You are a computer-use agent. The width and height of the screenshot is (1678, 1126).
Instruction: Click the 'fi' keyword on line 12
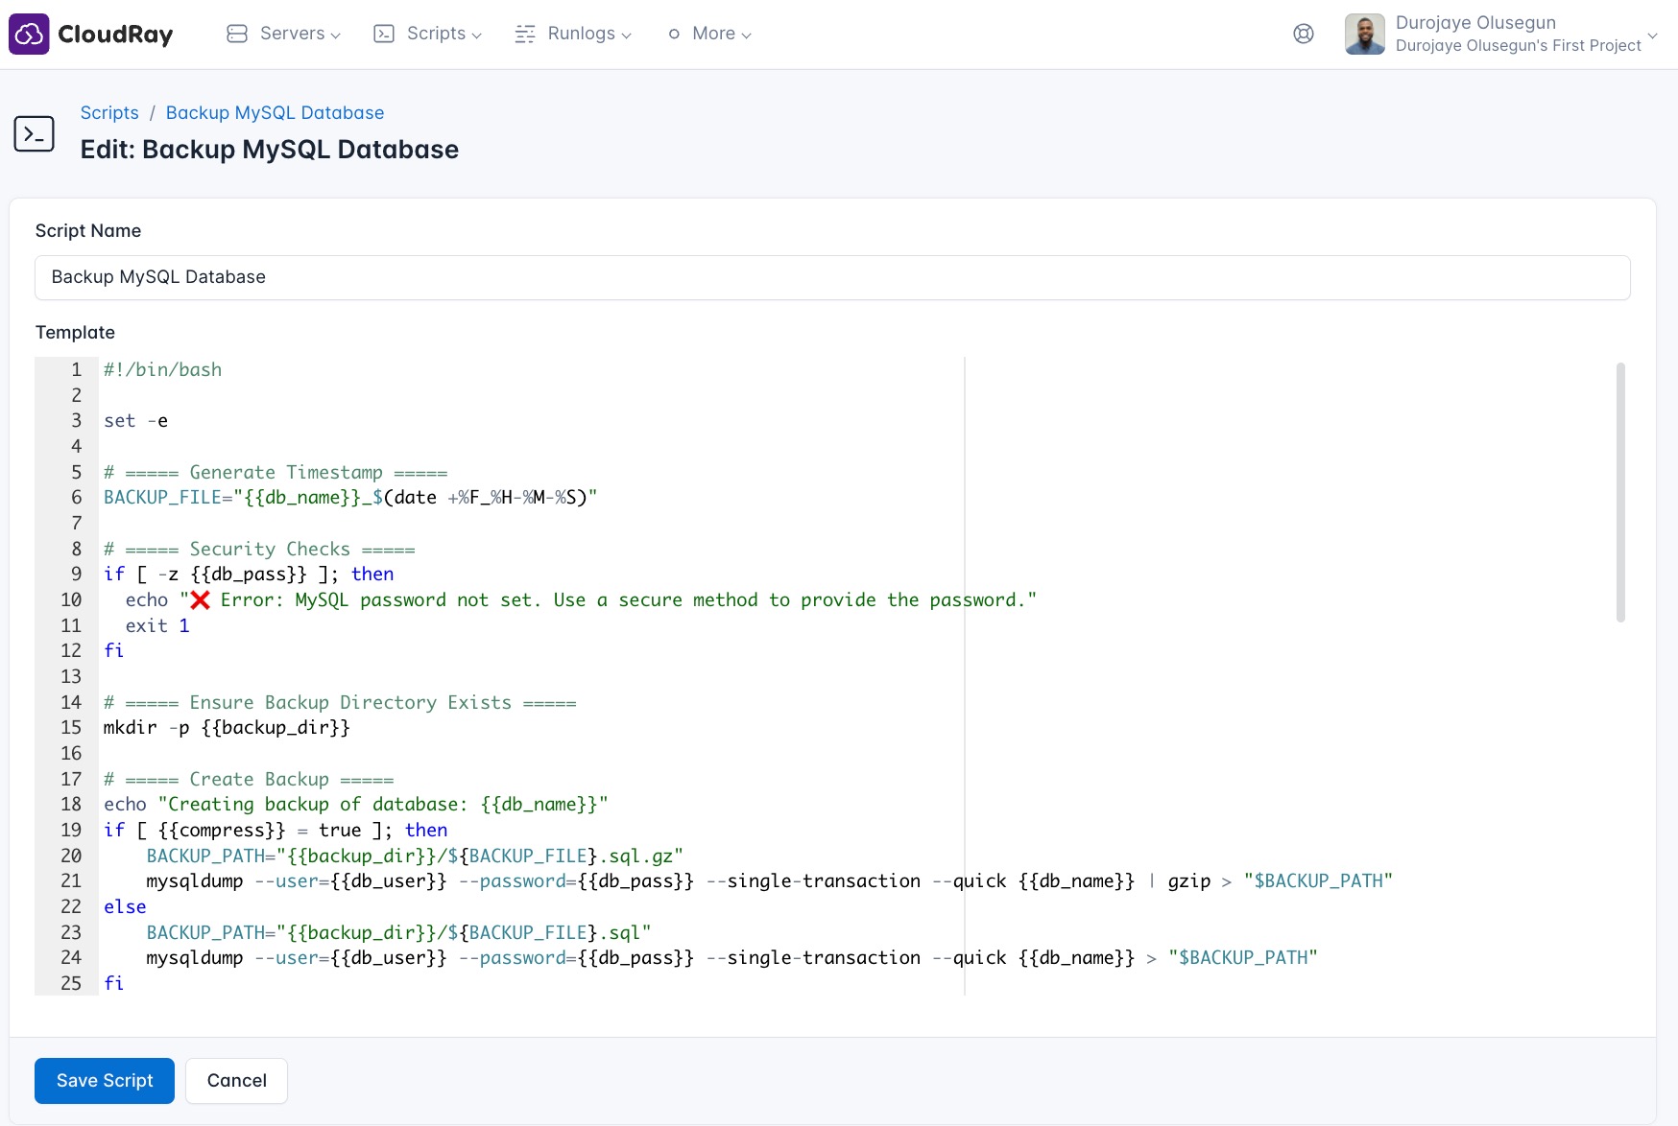click(114, 650)
